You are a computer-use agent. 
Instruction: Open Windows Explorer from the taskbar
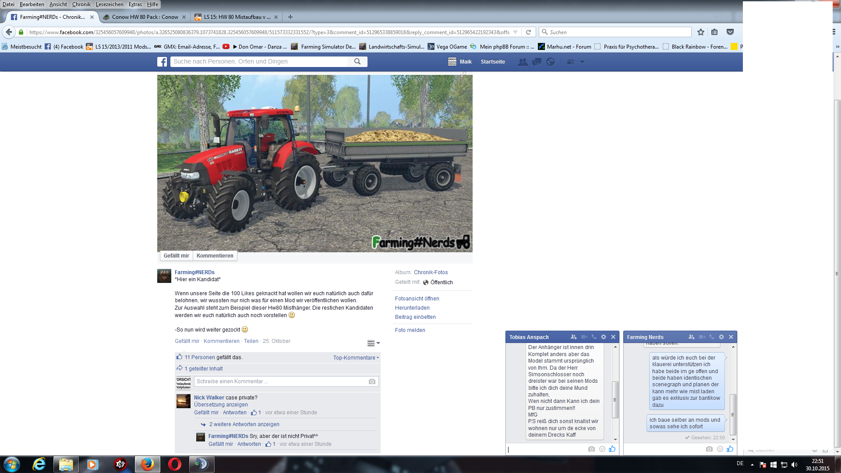coord(66,464)
